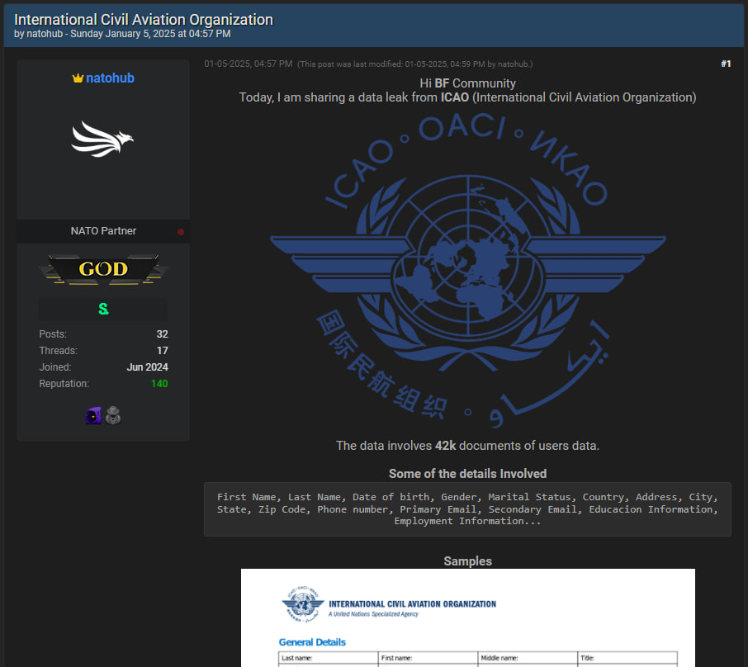The image size is (748, 667).
Task: Click the gold crown icon beside natohub
Action: click(78, 78)
